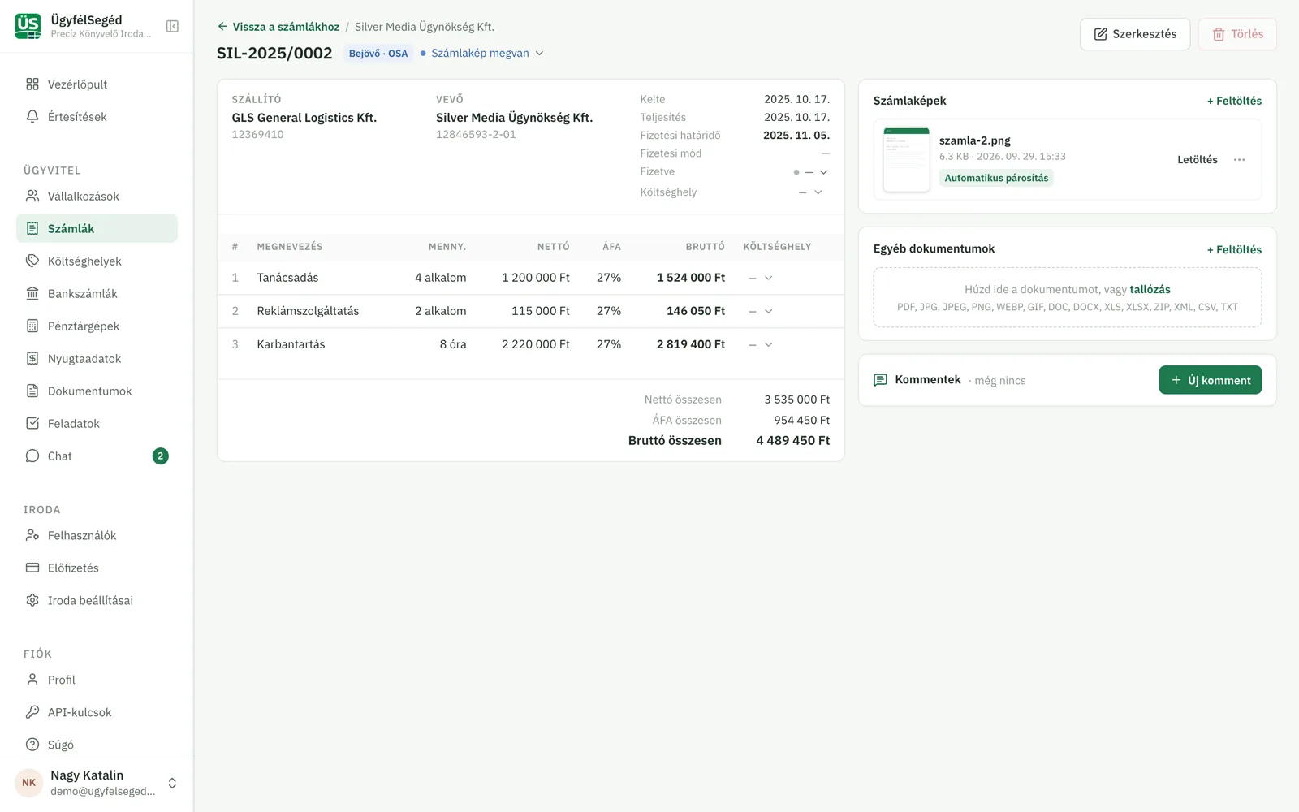1299x812 pixels.
Task: Open cost center dropdown for Tanácsadás row
Action: 761,278
